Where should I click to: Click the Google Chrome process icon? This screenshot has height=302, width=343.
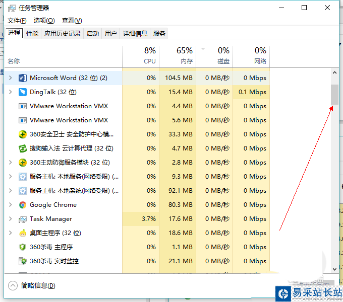click(x=23, y=205)
